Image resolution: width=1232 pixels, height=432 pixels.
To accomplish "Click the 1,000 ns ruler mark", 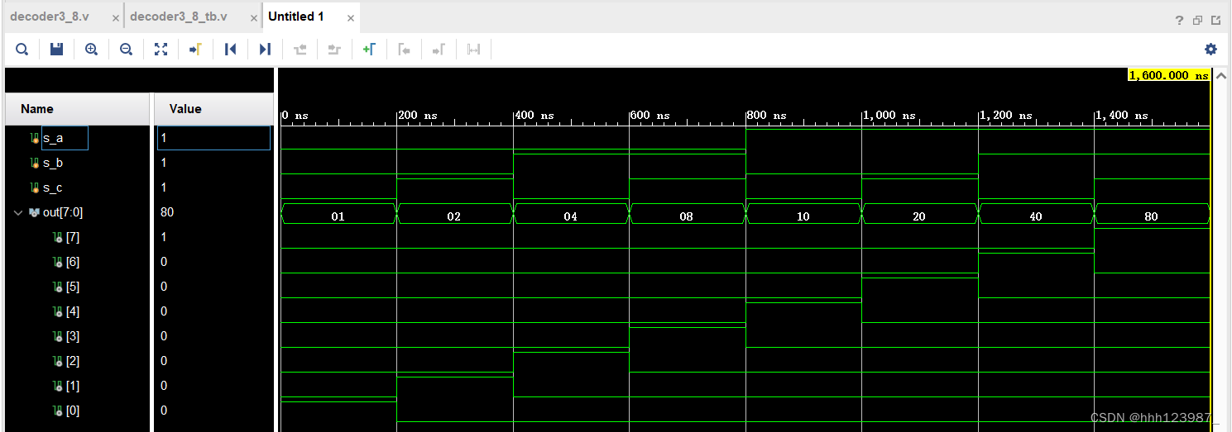I will [x=889, y=116].
